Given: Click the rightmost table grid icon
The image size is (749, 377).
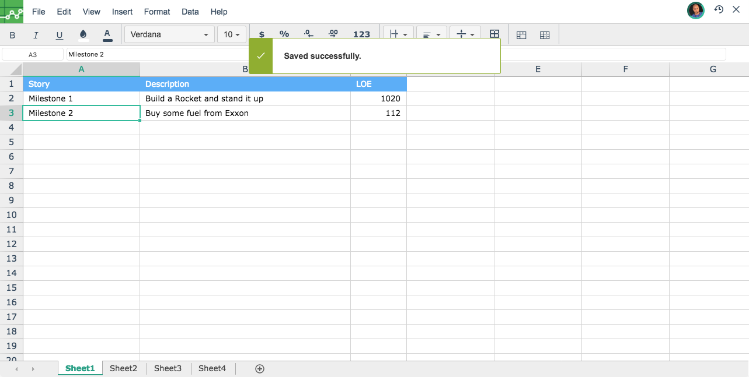Looking at the screenshot, I should coord(545,35).
